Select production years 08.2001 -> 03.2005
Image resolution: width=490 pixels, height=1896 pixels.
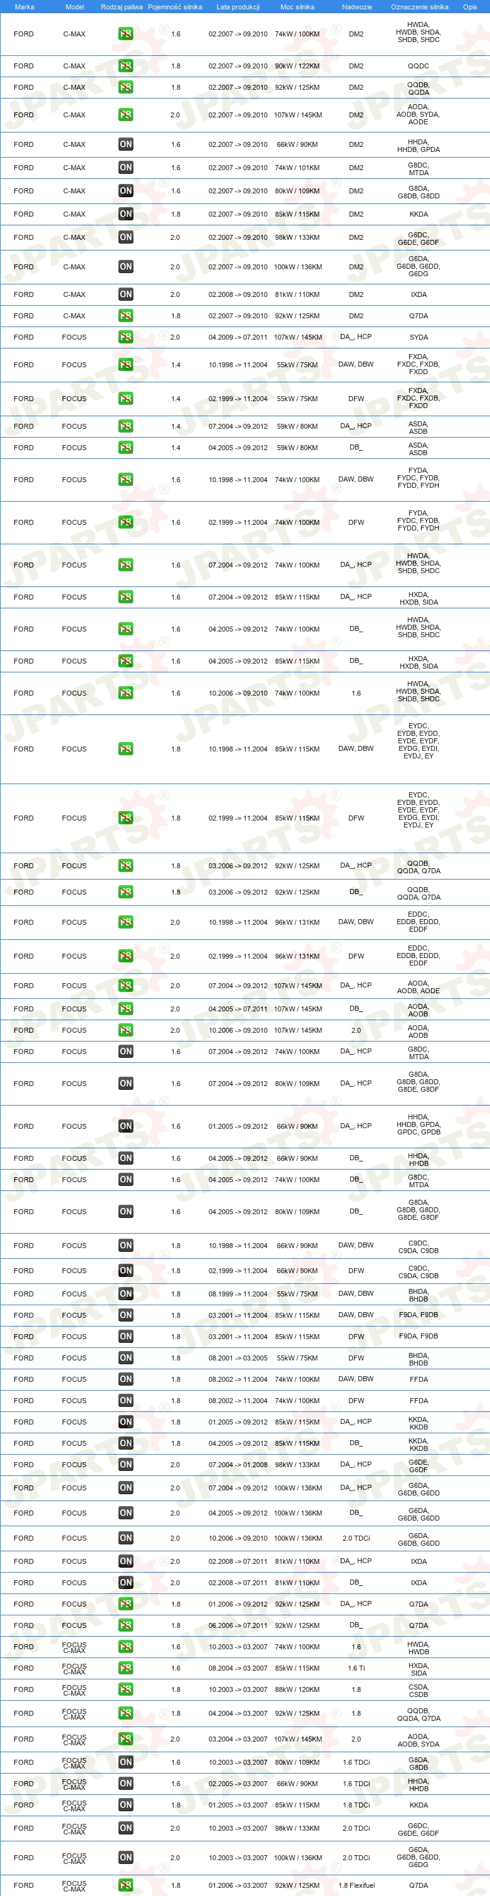tap(238, 1358)
